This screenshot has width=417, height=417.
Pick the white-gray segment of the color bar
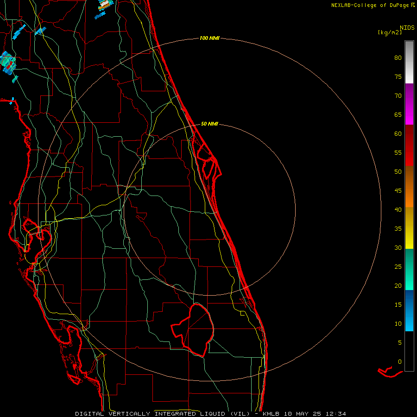409,62
